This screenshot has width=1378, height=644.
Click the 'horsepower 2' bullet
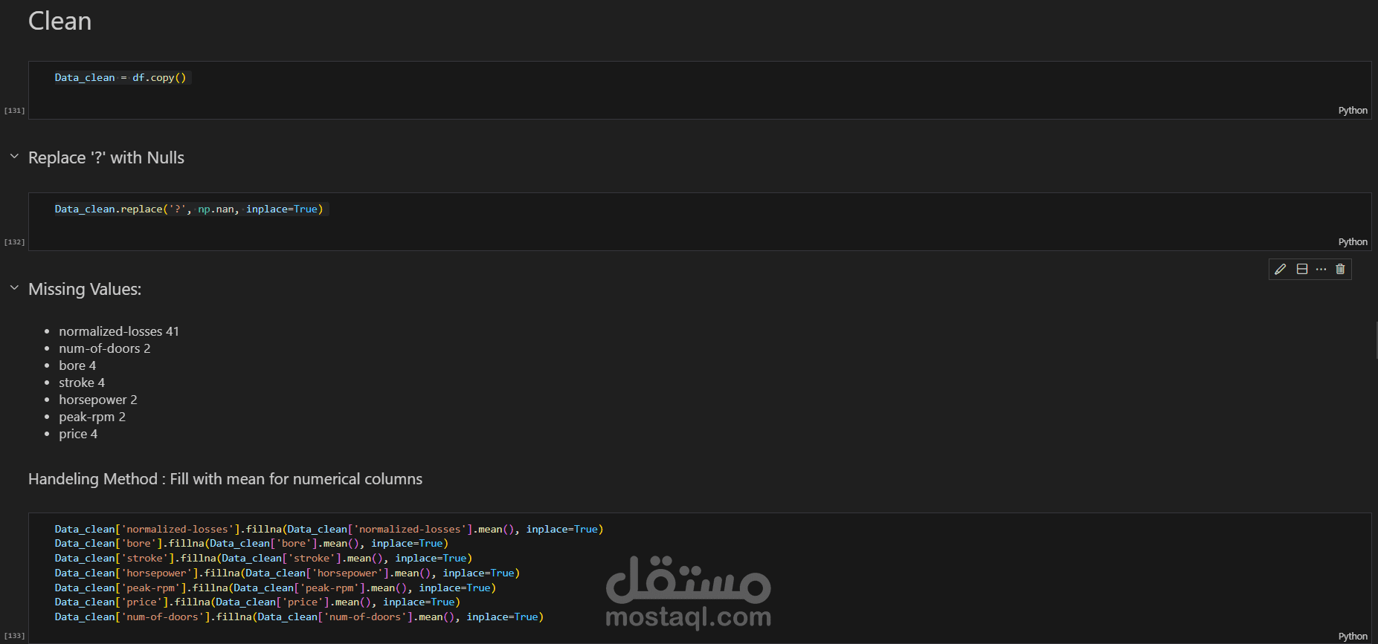coord(98,400)
